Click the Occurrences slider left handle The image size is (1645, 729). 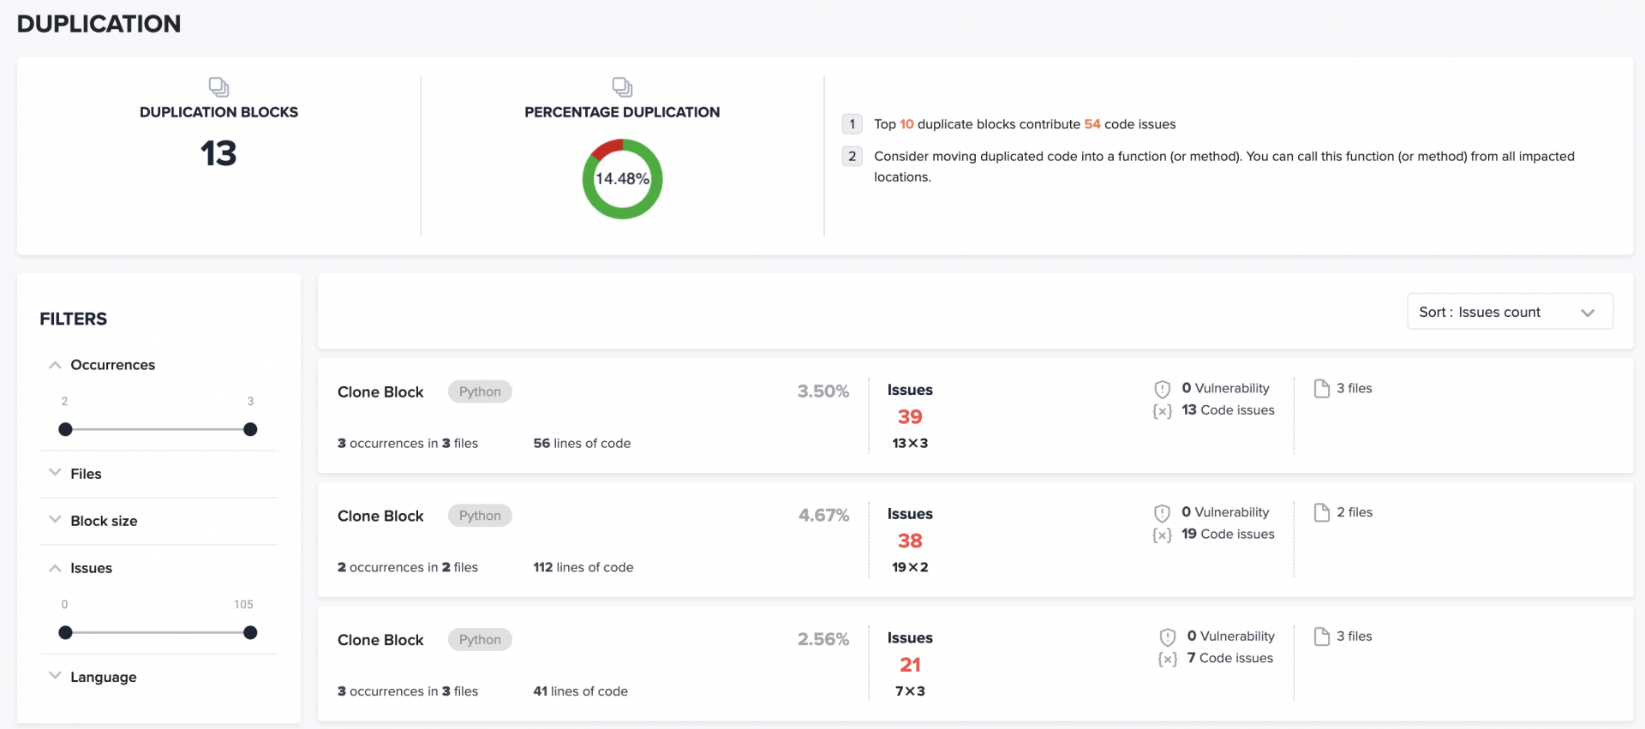[x=65, y=429]
